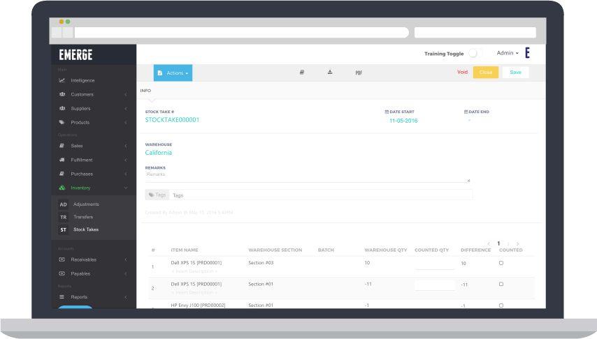Click STOCKTAKE000001 number
Viewport: 597px width, 339px height.
[x=172, y=120]
